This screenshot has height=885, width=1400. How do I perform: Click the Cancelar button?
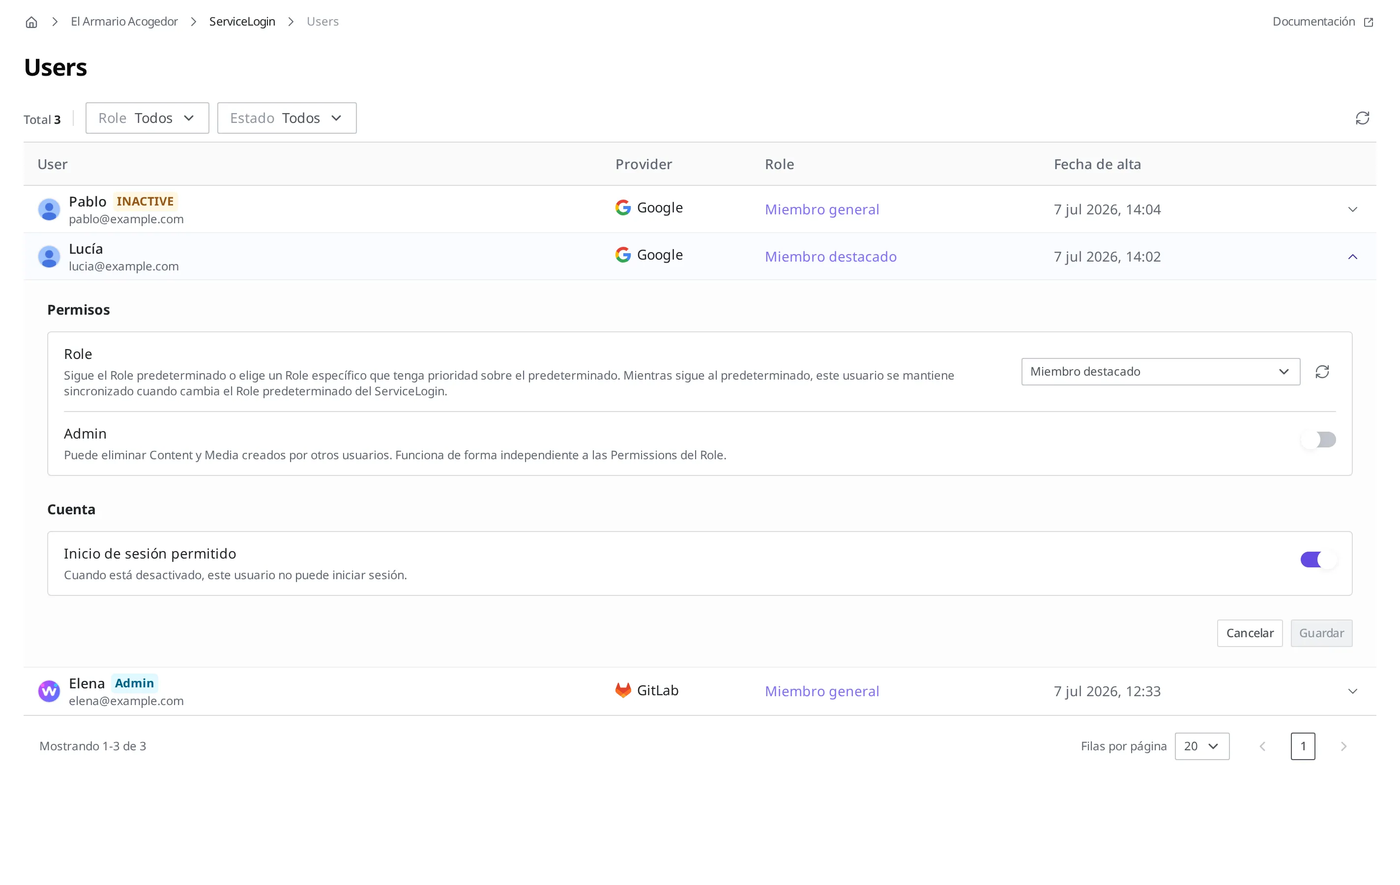(x=1250, y=633)
